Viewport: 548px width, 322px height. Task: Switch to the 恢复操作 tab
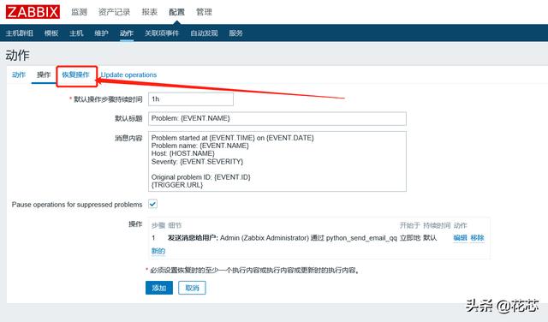[76, 75]
